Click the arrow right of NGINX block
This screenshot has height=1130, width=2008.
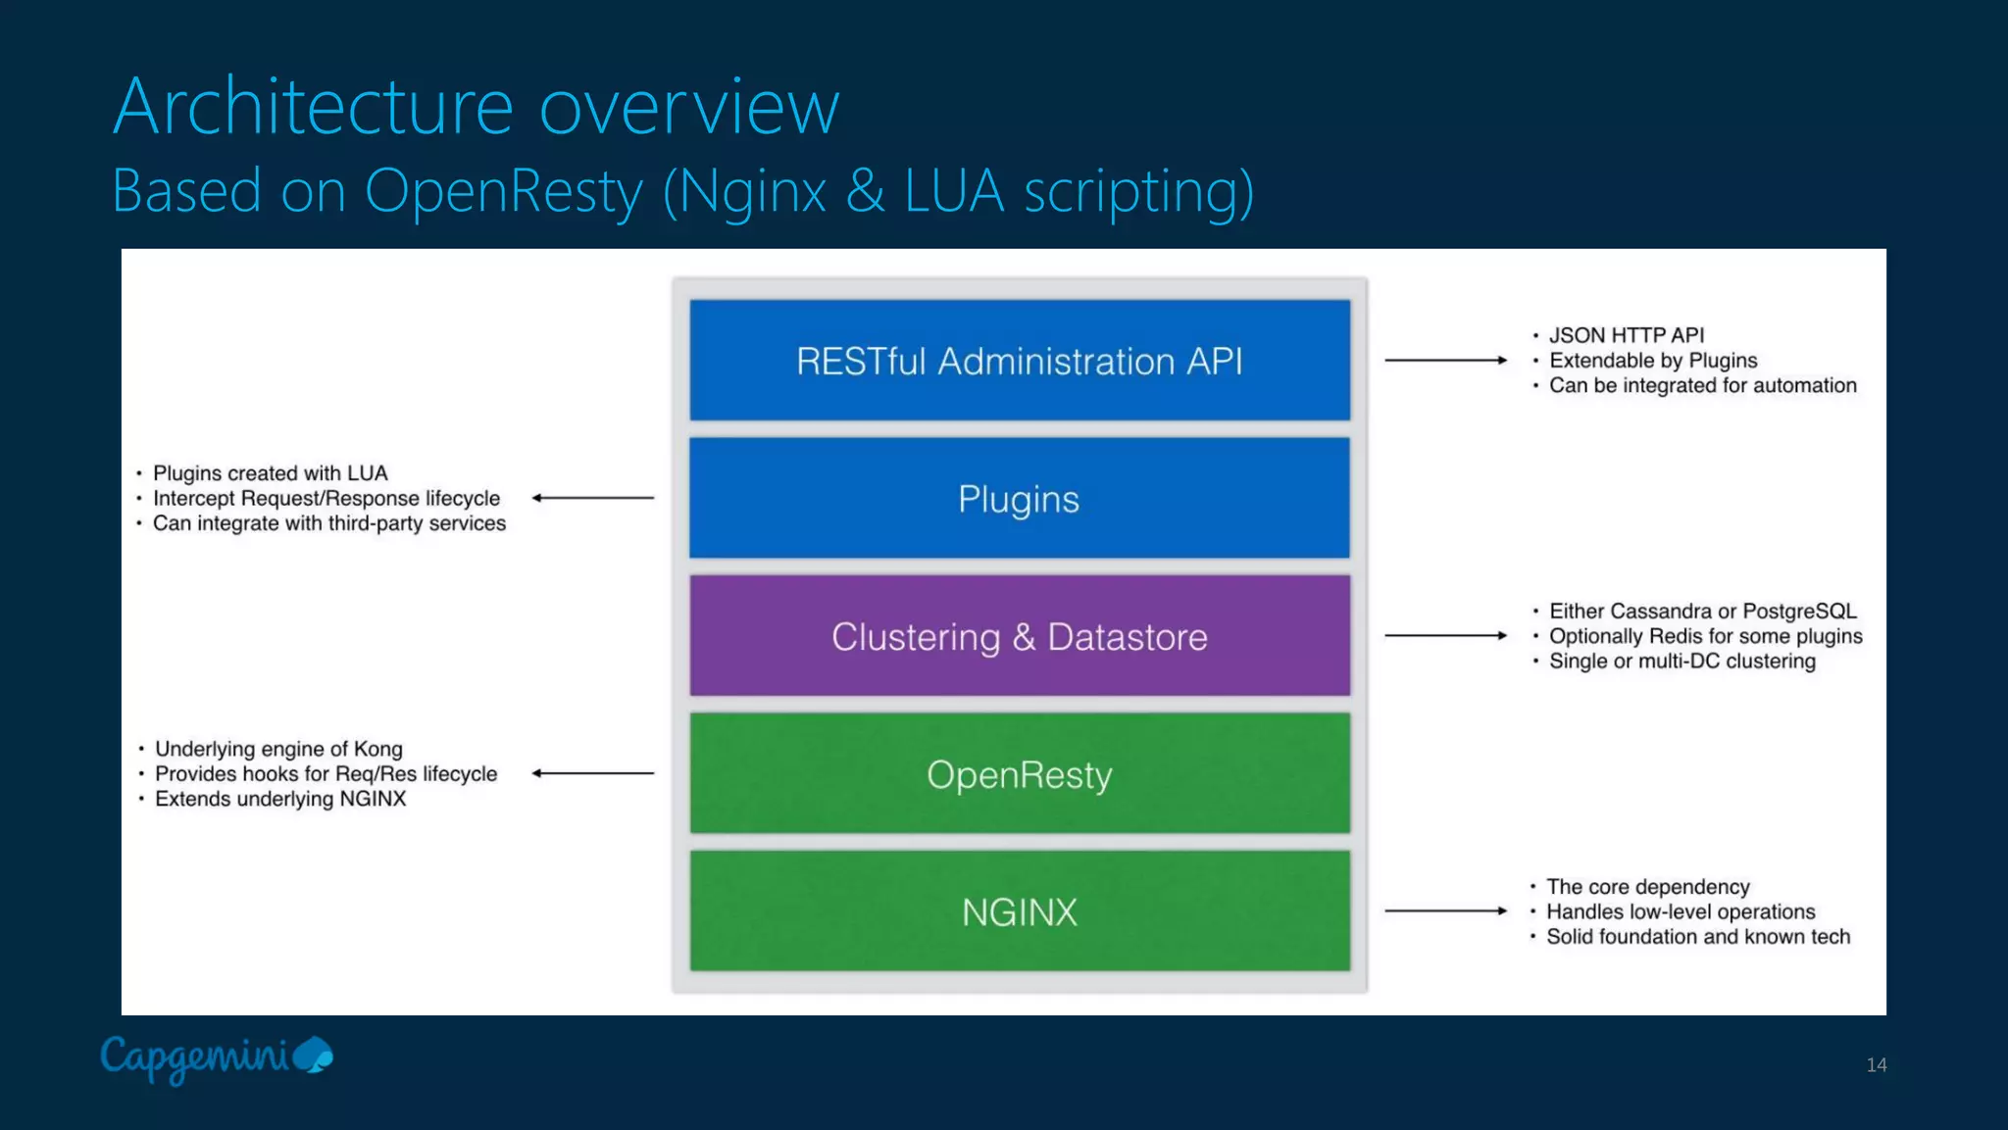click(x=1445, y=911)
